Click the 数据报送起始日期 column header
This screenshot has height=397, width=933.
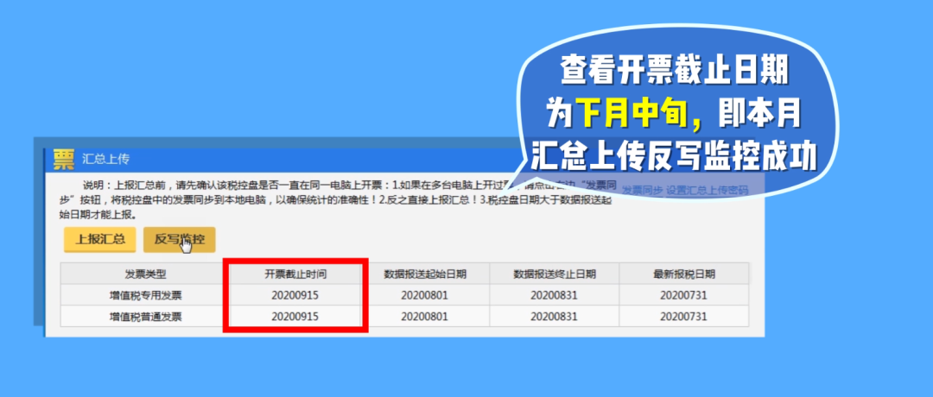(x=425, y=274)
